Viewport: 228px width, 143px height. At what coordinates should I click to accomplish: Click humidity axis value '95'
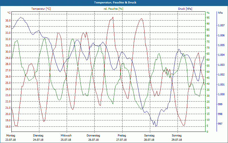coord(208,18)
